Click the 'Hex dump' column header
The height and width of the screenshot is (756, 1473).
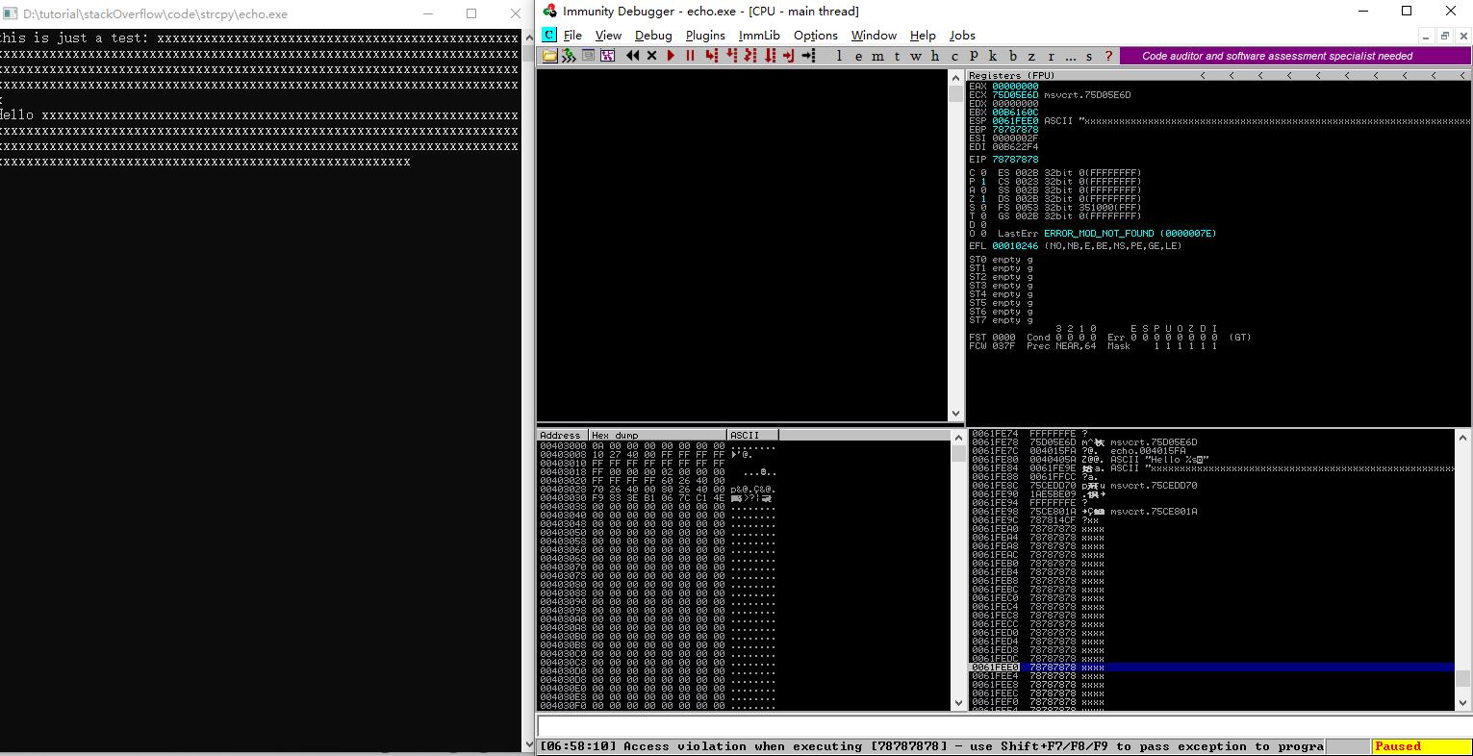[x=658, y=435]
